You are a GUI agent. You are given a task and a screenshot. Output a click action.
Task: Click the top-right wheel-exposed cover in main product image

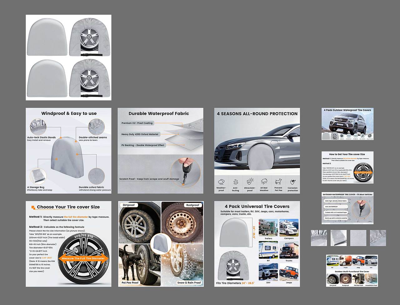pyautogui.click(x=90, y=37)
